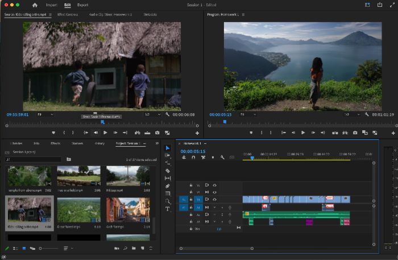398x260 pixels.
Task: Select the Rectangle tool
Action: coord(168,193)
